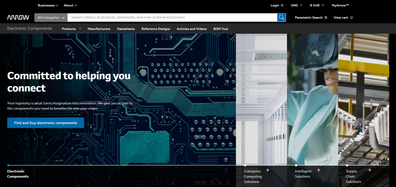396x187 pixels.
Task: Open the Manufacturers menu item
Action: 99,29
